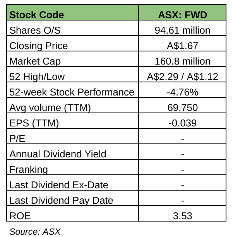Click the Source: ASX caption text
Screen dimensions: 233x237
(35, 231)
